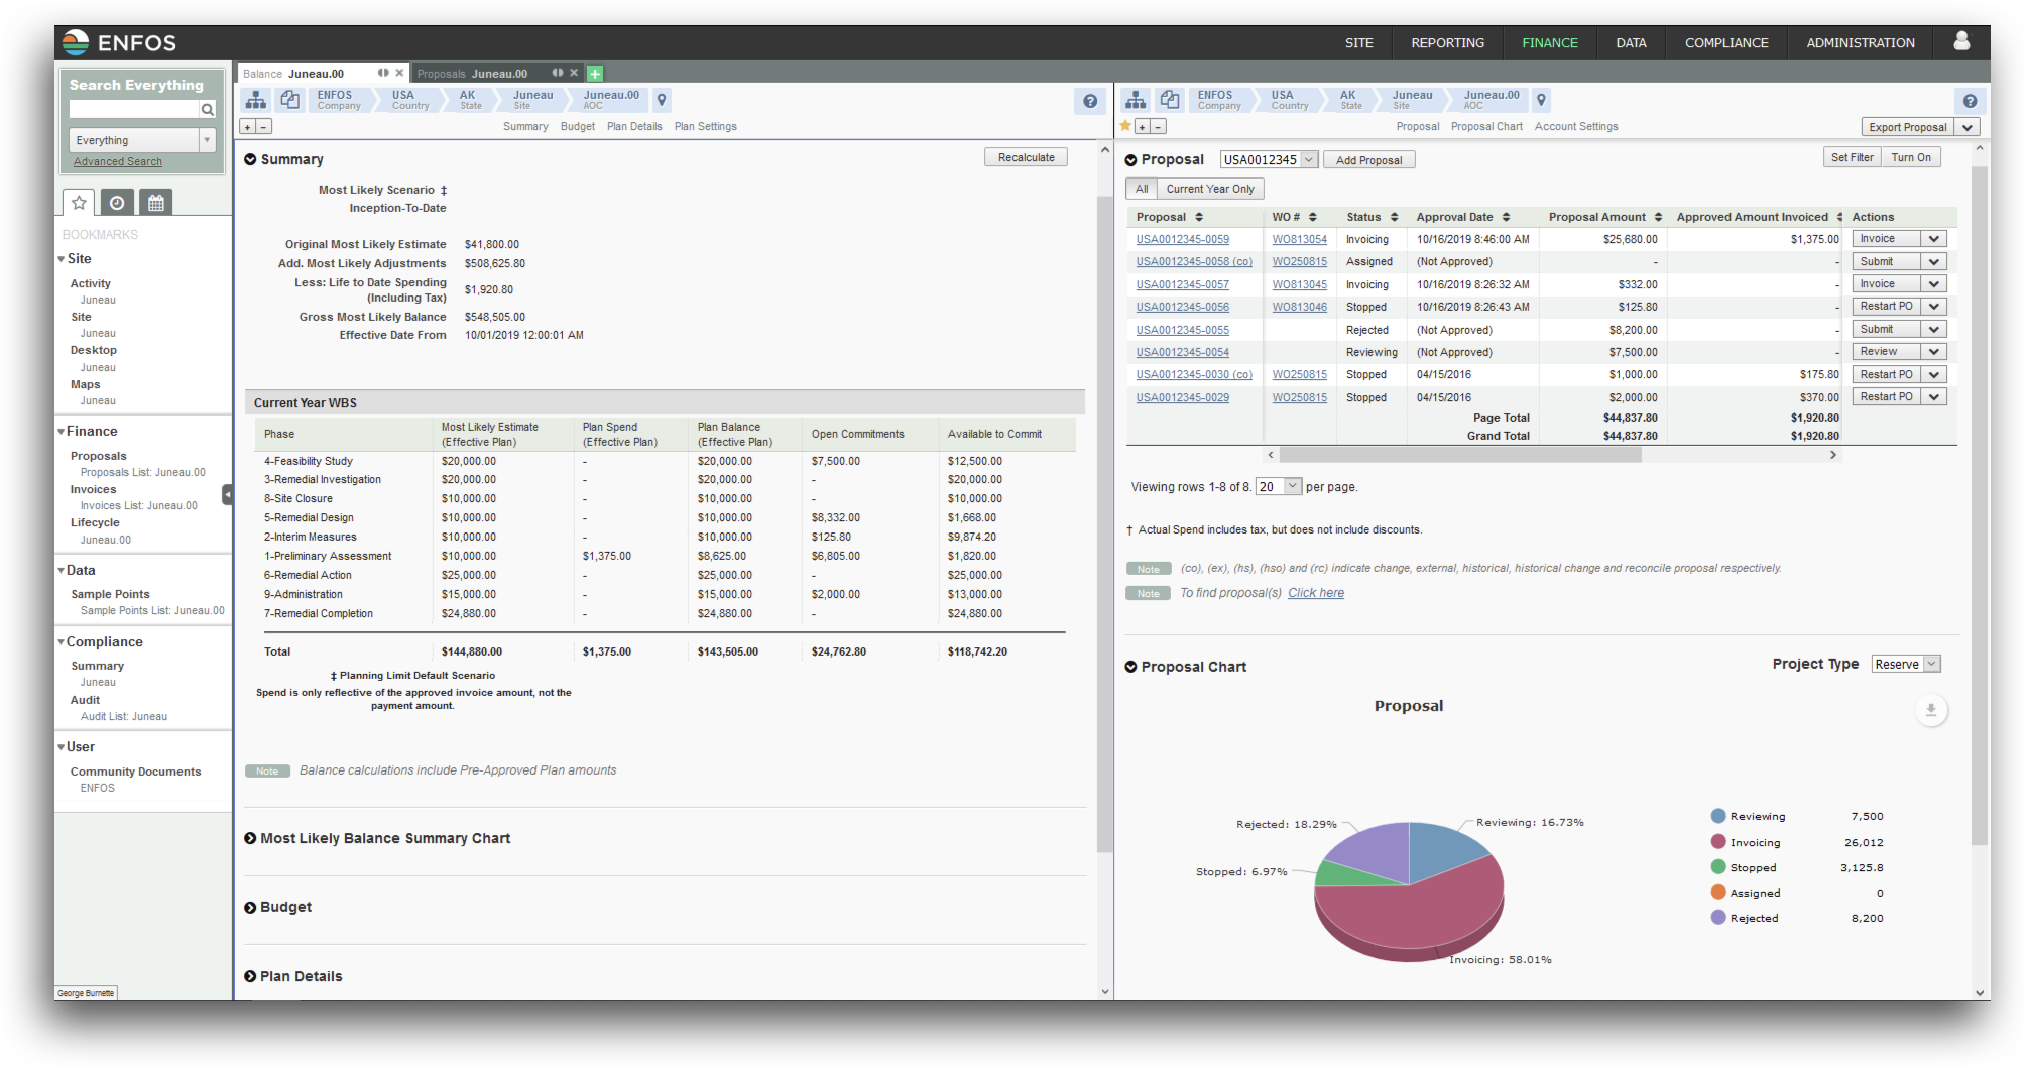Viewport: 2027px width, 1067px height.
Task: Open action dropdown for USA0012345-0056 row
Action: (x=1933, y=306)
